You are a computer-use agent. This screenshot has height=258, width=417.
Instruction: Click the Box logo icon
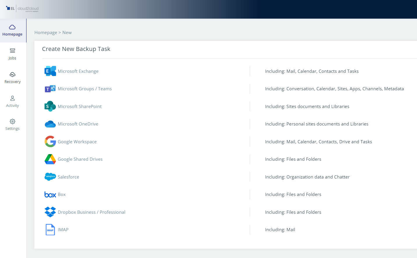click(50, 195)
